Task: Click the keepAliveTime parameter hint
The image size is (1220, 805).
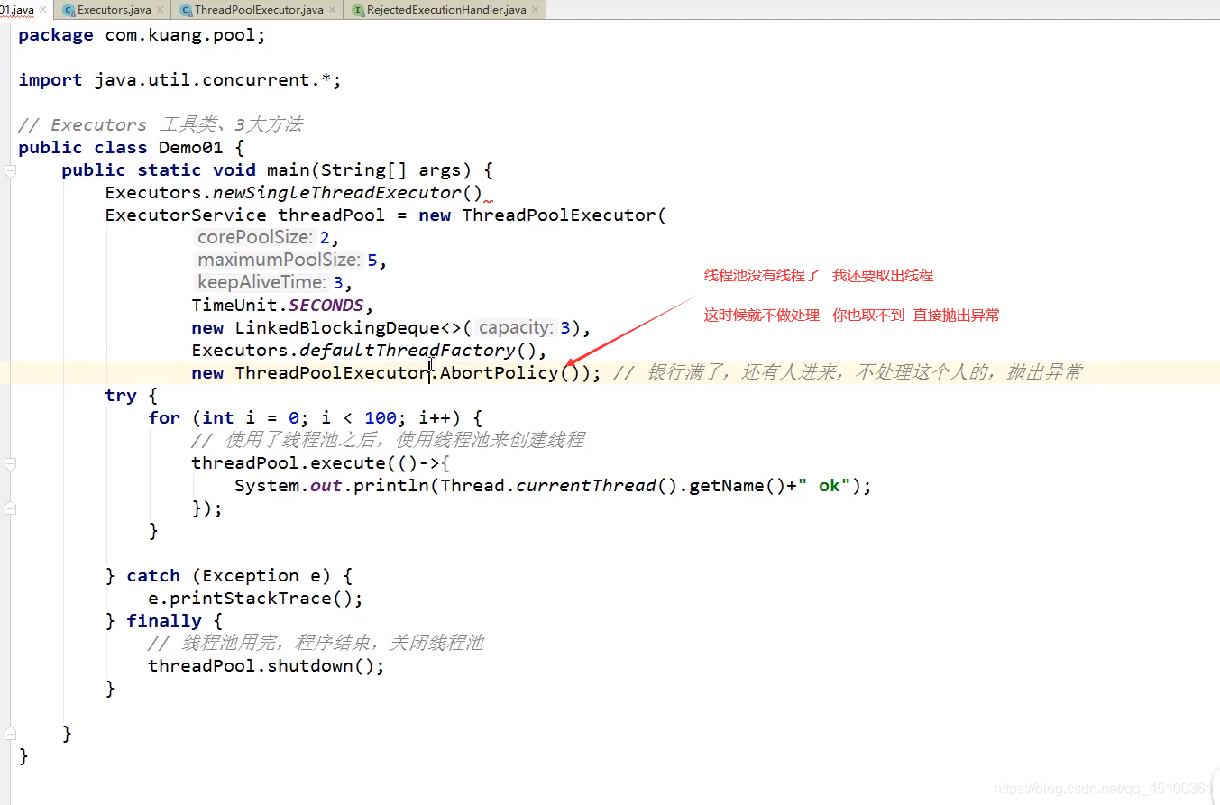Action: pyautogui.click(x=261, y=283)
